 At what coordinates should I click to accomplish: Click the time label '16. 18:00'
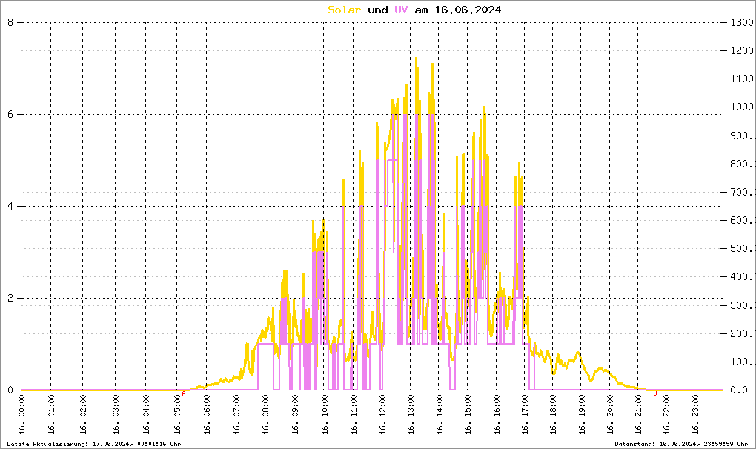coord(552,414)
